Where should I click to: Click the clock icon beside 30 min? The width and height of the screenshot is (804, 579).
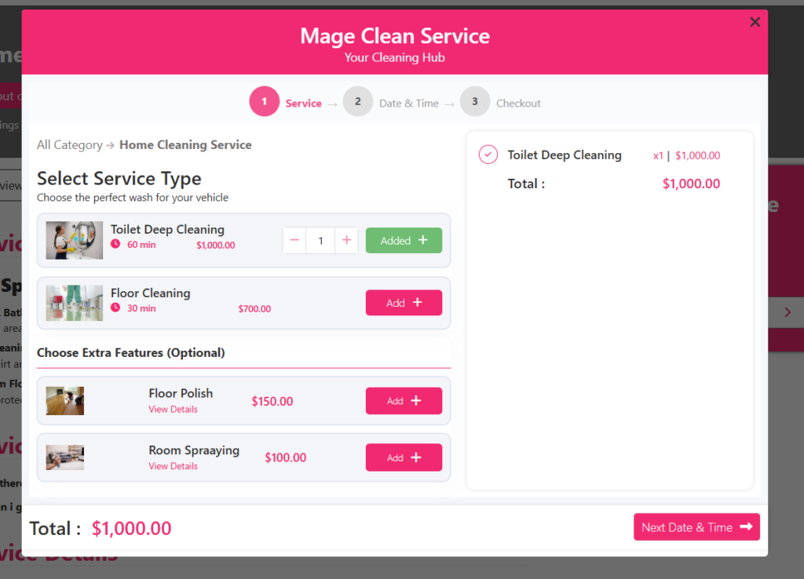point(115,308)
